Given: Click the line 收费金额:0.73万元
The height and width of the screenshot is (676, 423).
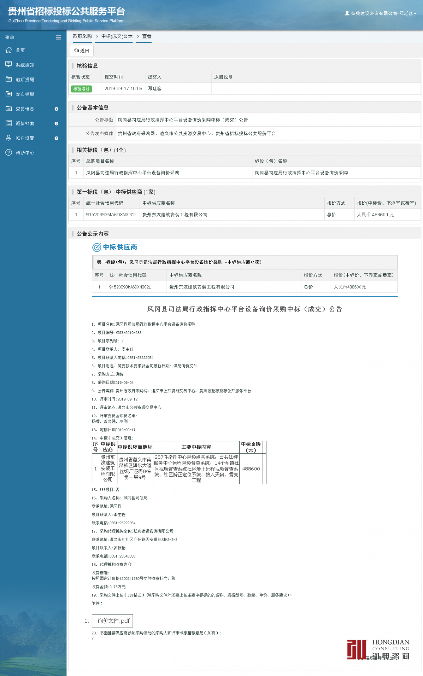Looking at the screenshot, I should (109, 587).
